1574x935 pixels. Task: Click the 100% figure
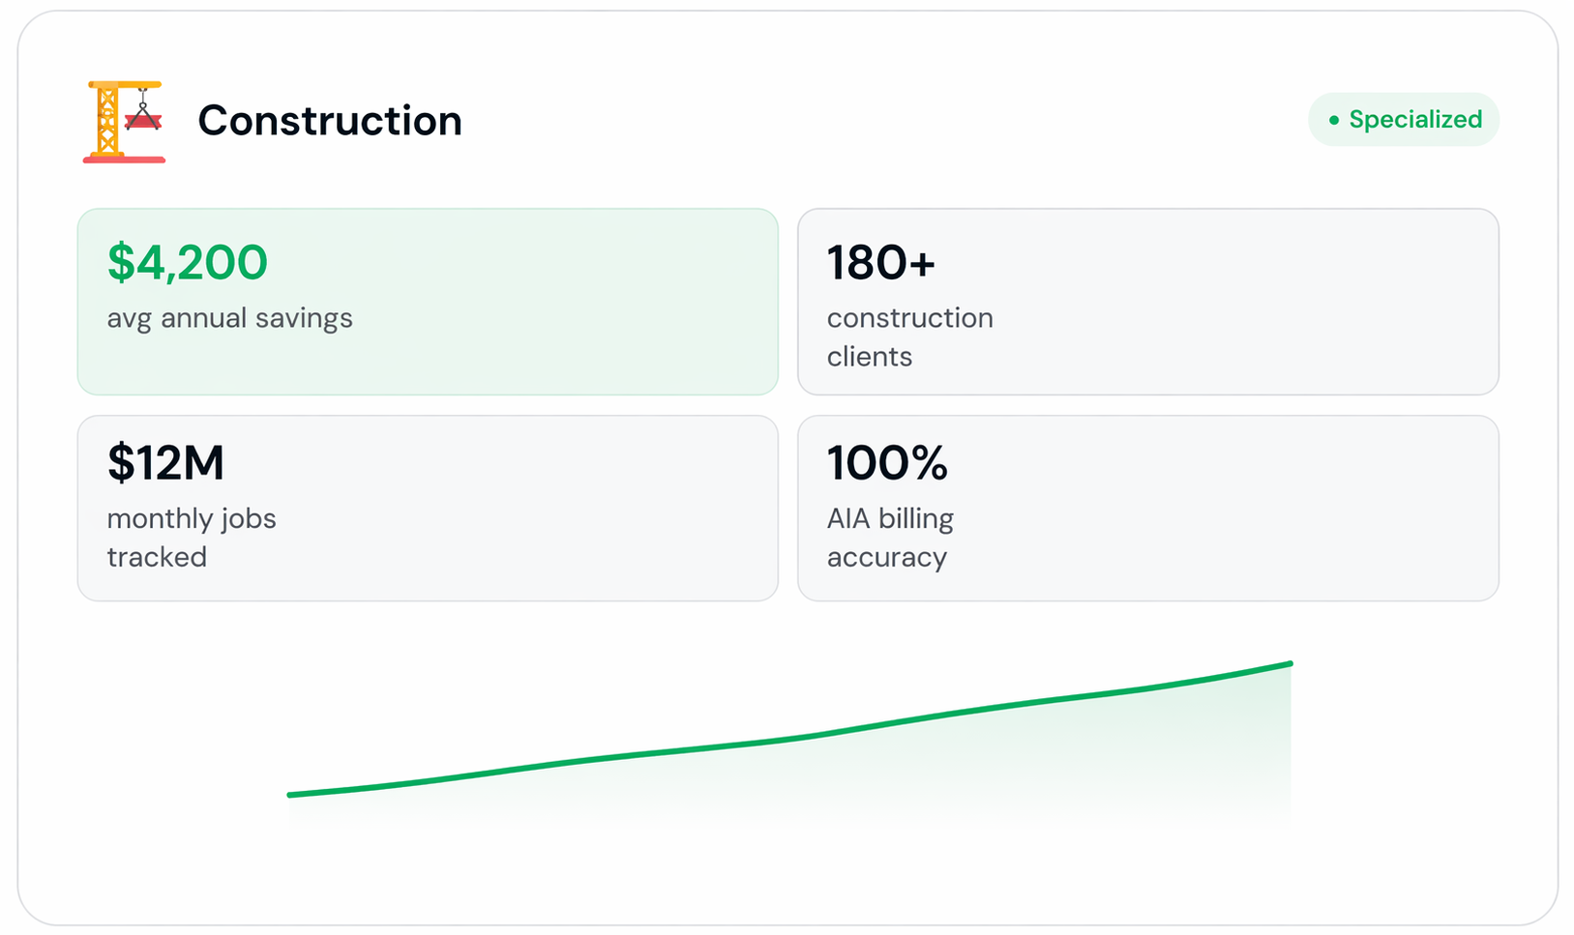886,463
